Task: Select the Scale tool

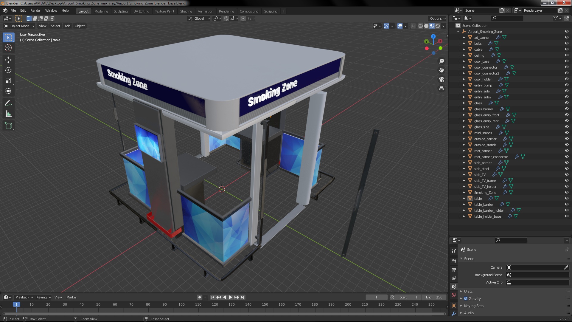Action: point(8,81)
